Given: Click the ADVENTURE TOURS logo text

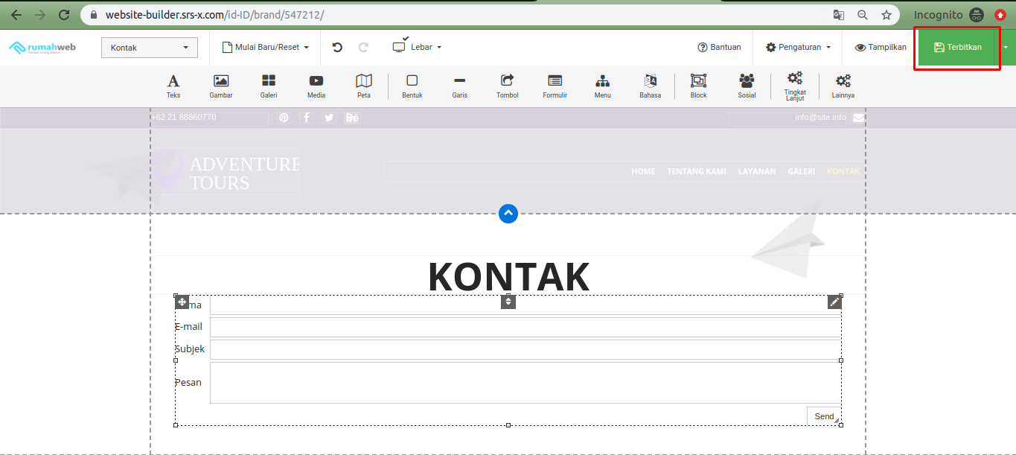Looking at the screenshot, I should click(x=245, y=174).
